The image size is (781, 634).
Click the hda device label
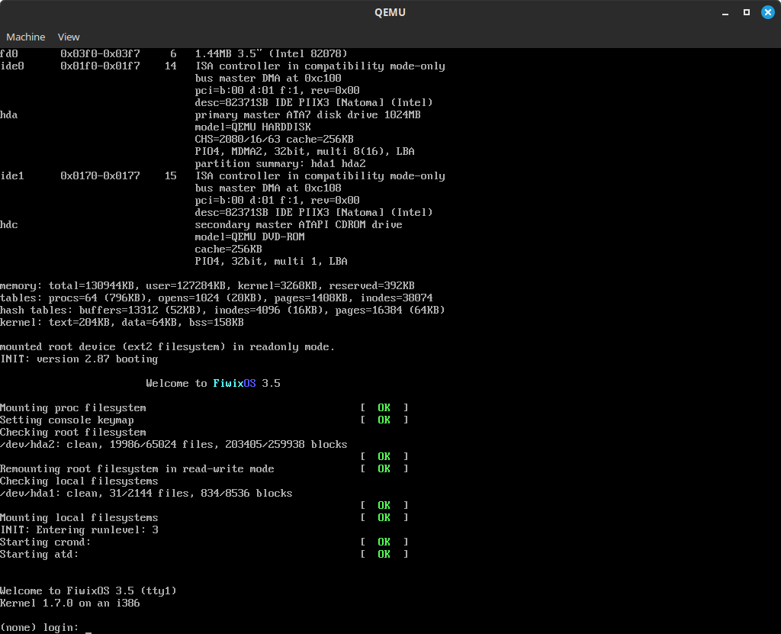[x=9, y=114]
